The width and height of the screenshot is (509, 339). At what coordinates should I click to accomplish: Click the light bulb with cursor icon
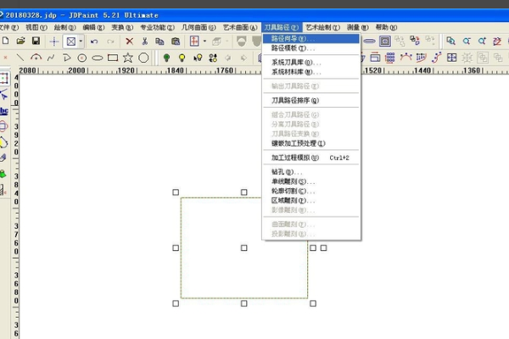coord(198,58)
